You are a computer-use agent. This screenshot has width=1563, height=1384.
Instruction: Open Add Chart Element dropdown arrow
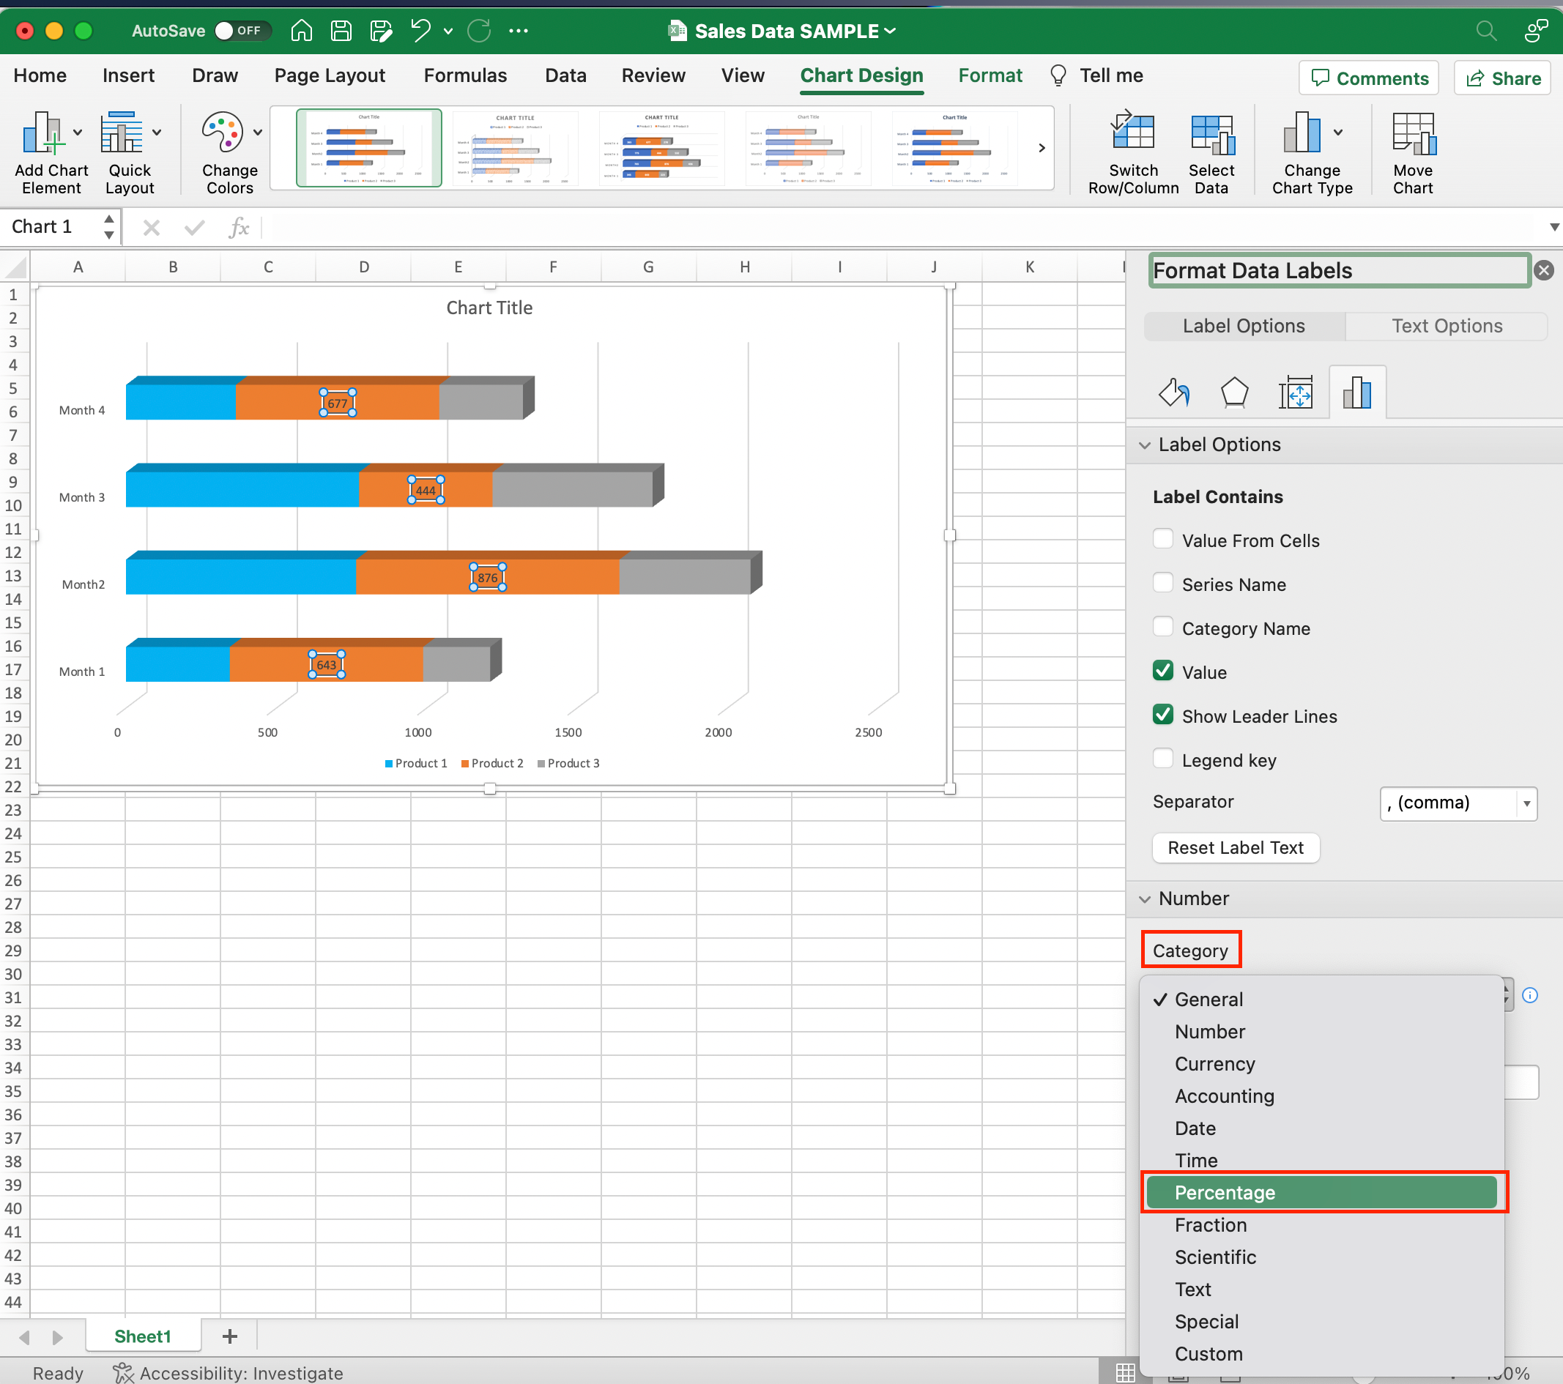pos(77,133)
